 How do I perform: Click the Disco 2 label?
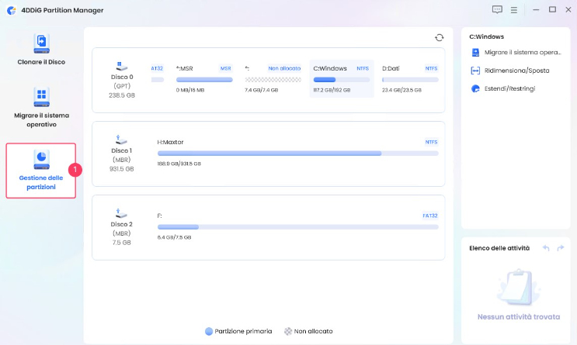[121, 224]
